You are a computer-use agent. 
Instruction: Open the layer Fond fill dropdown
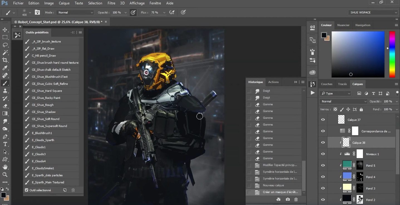coord(396,109)
